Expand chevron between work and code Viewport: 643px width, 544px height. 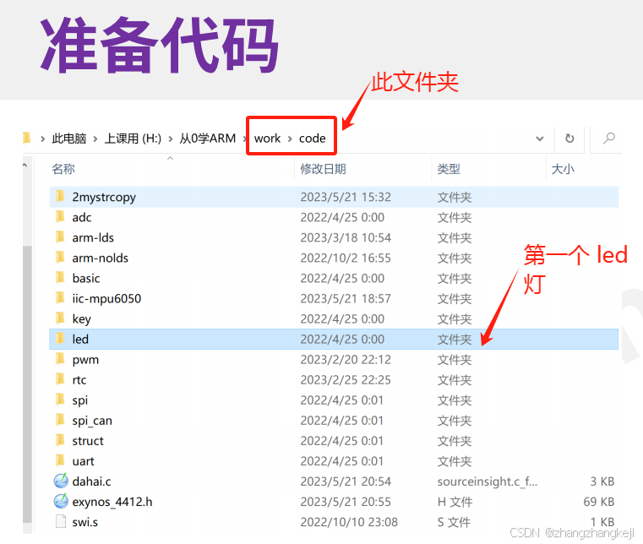(290, 139)
